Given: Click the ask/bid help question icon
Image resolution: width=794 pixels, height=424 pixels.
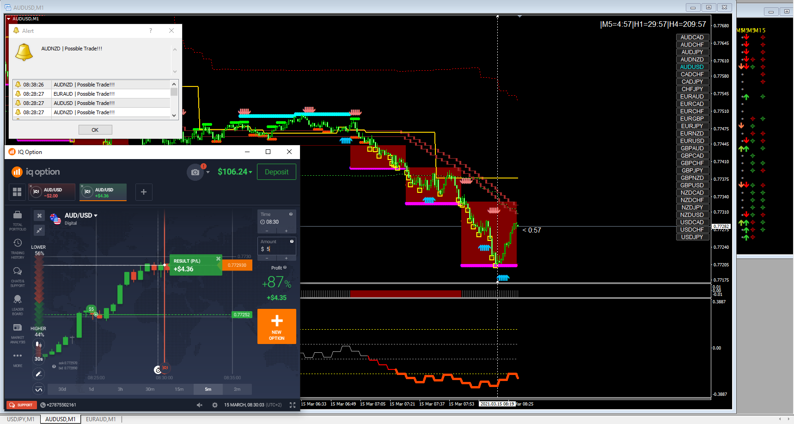Looking at the screenshot, I should pyautogui.click(x=54, y=366).
